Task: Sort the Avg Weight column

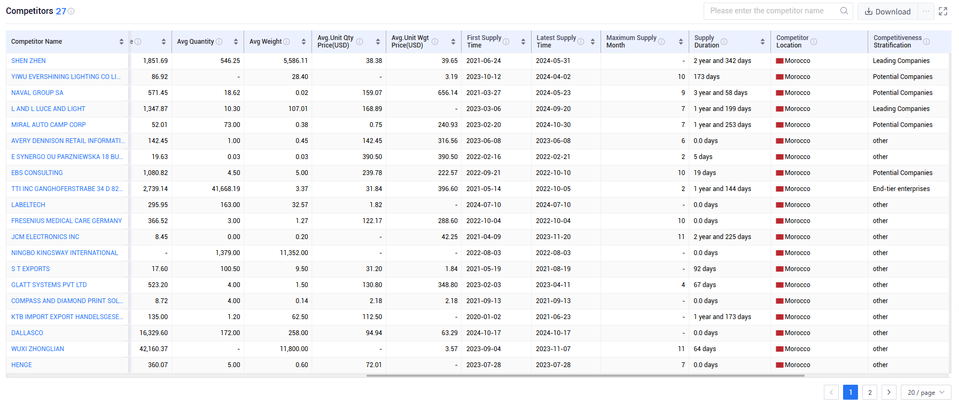Action: pyautogui.click(x=303, y=42)
